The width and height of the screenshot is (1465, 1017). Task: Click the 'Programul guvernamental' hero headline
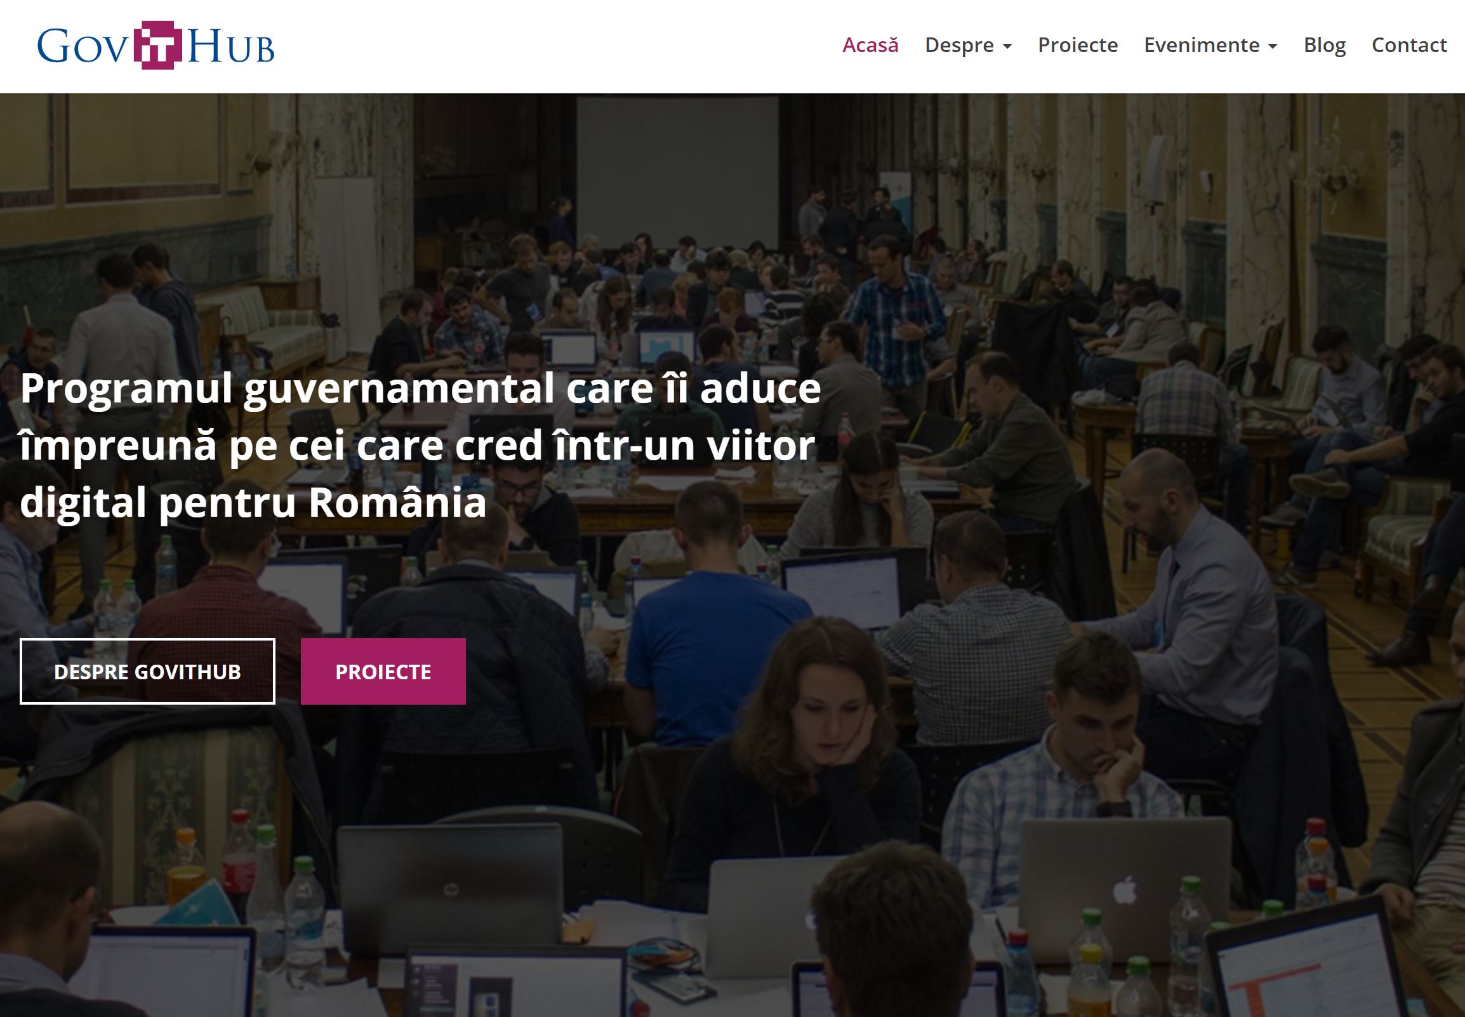[420, 445]
